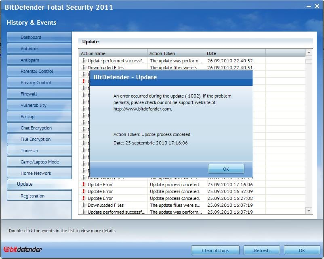Click the events list scrollbar thumb
Image resolution: width=324 pixels, height=259 pixels.
(309, 61)
